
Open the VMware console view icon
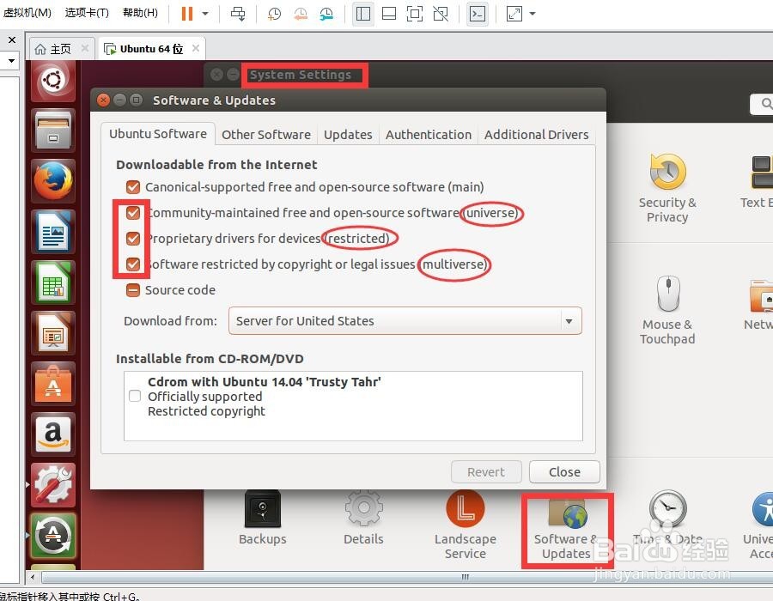tap(478, 13)
